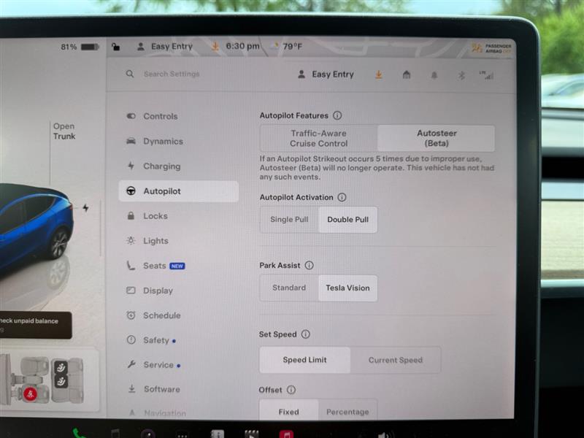Tap the Bluetooth icon in settings header
This screenshot has width=584, height=438.
(x=461, y=75)
